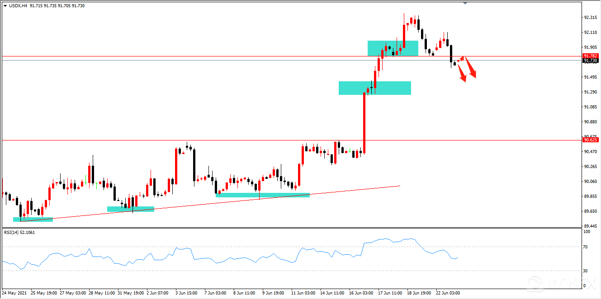The width and height of the screenshot is (601, 299).
Task: Select the topmost cyan rectangle near 91.905
Action: pos(393,48)
